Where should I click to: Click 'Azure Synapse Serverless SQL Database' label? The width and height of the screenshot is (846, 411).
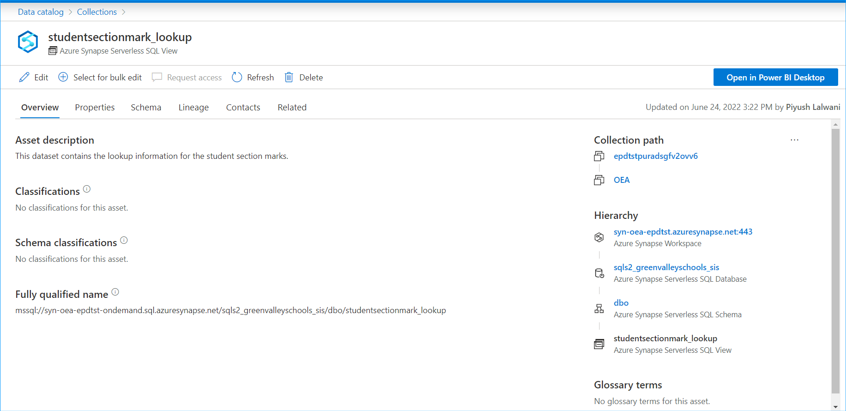pos(680,279)
